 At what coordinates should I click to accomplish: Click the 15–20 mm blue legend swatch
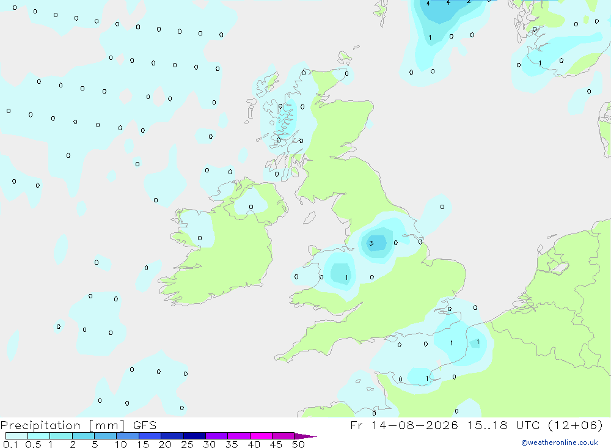click(150, 436)
